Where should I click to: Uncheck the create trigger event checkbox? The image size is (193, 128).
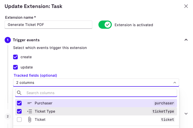coord(16,57)
